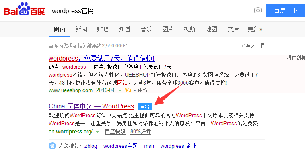
Task: Click the result count text 百度为您找到相关结果约2,550,000个
Action: coord(89,46)
